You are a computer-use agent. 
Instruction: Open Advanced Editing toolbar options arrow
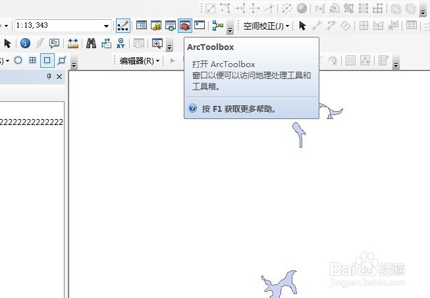tap(423, 9)
